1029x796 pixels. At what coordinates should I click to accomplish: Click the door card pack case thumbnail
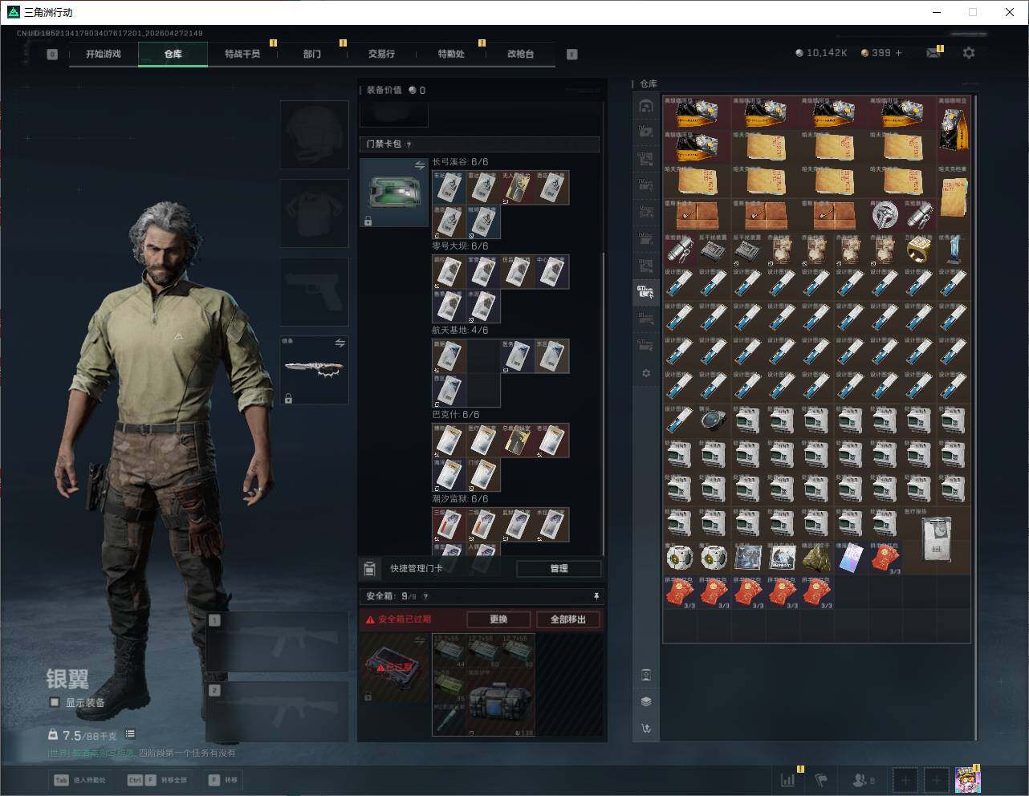(x=394, y=193)
